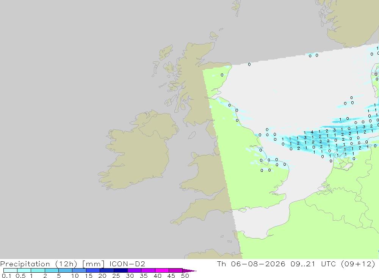Click the above-50 mm legend arrow tip

(x=189, y=271)
